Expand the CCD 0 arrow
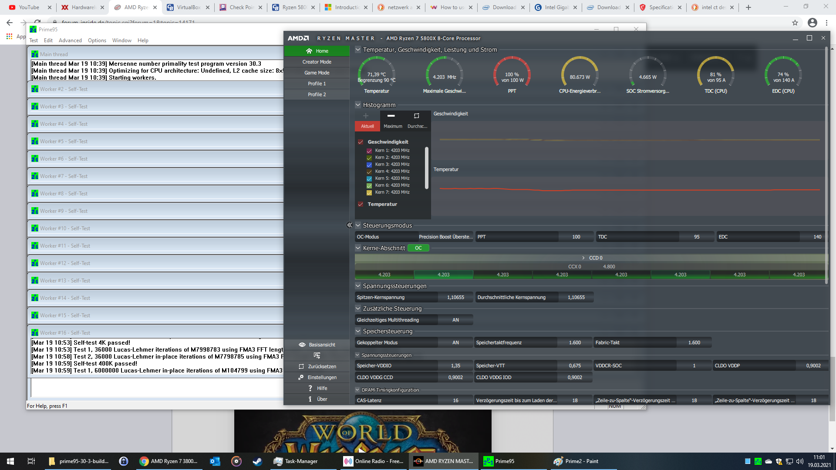The width and height of the screenshot is (836, 470). pos(583,258)
